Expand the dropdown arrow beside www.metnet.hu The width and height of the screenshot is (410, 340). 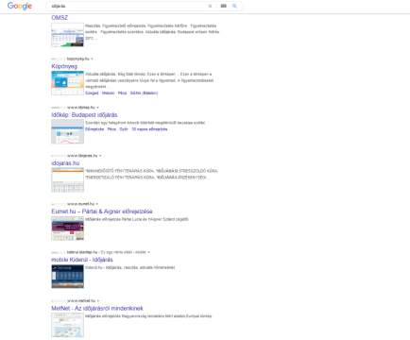pyautogui.click(x=98, y=301)
